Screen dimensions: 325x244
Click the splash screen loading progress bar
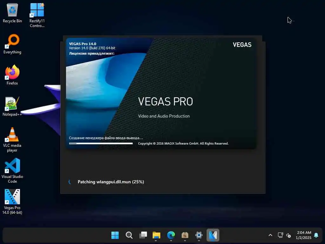tap(101, 143)
